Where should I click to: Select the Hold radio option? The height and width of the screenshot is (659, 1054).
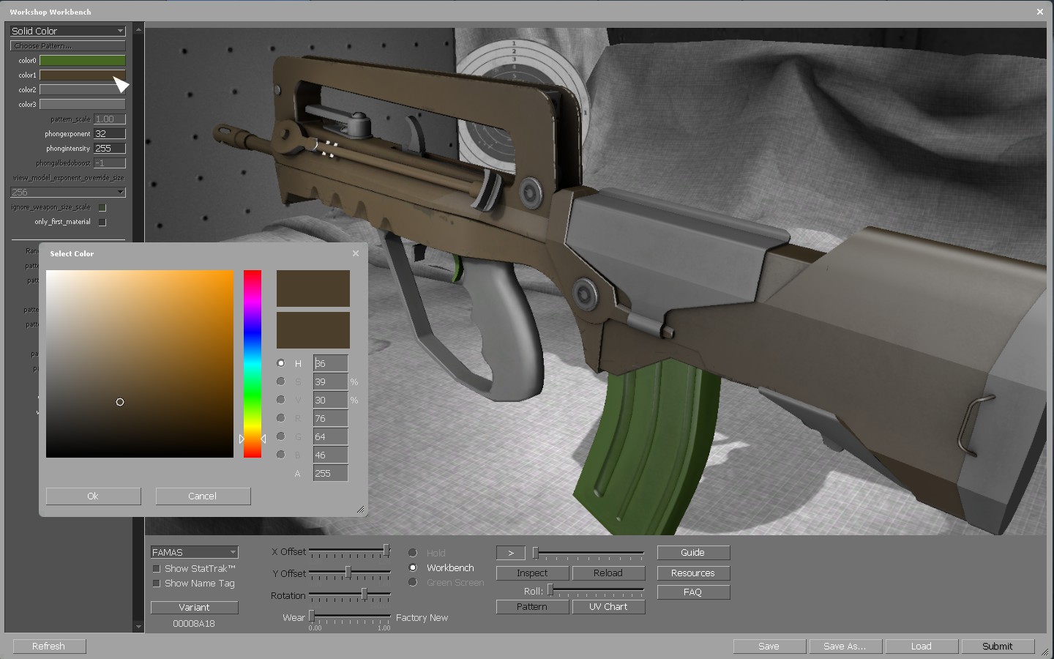[x=413, y=553]
